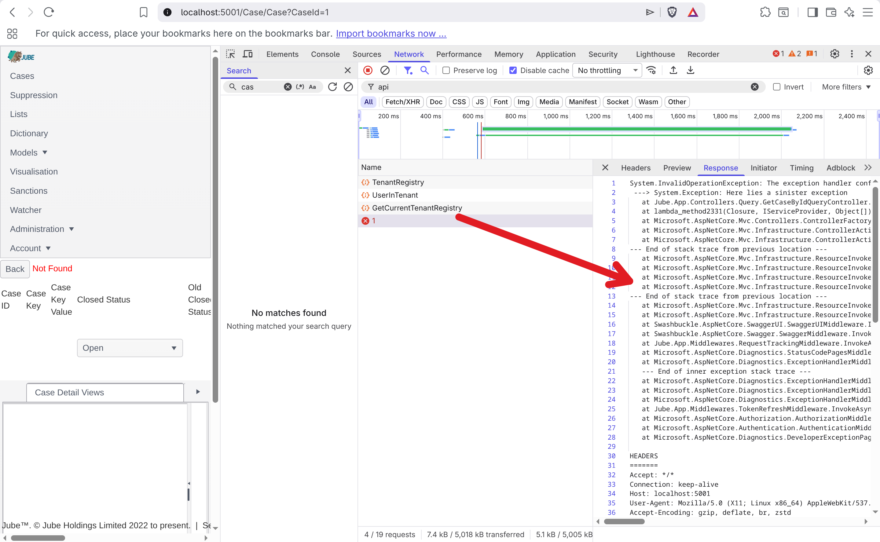Stop recording network log
The image size is (880, 542).
pos(368,70)
